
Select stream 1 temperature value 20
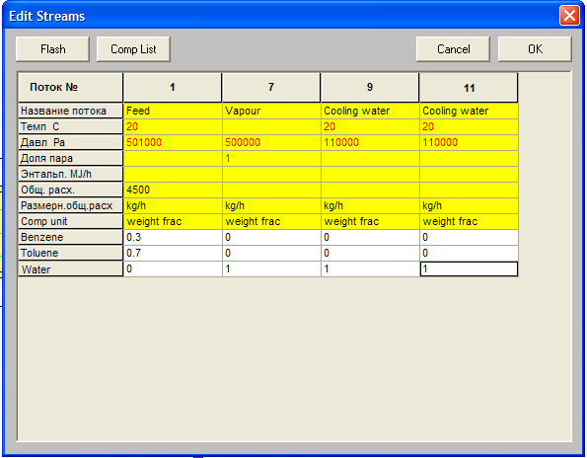coord(173,126)
